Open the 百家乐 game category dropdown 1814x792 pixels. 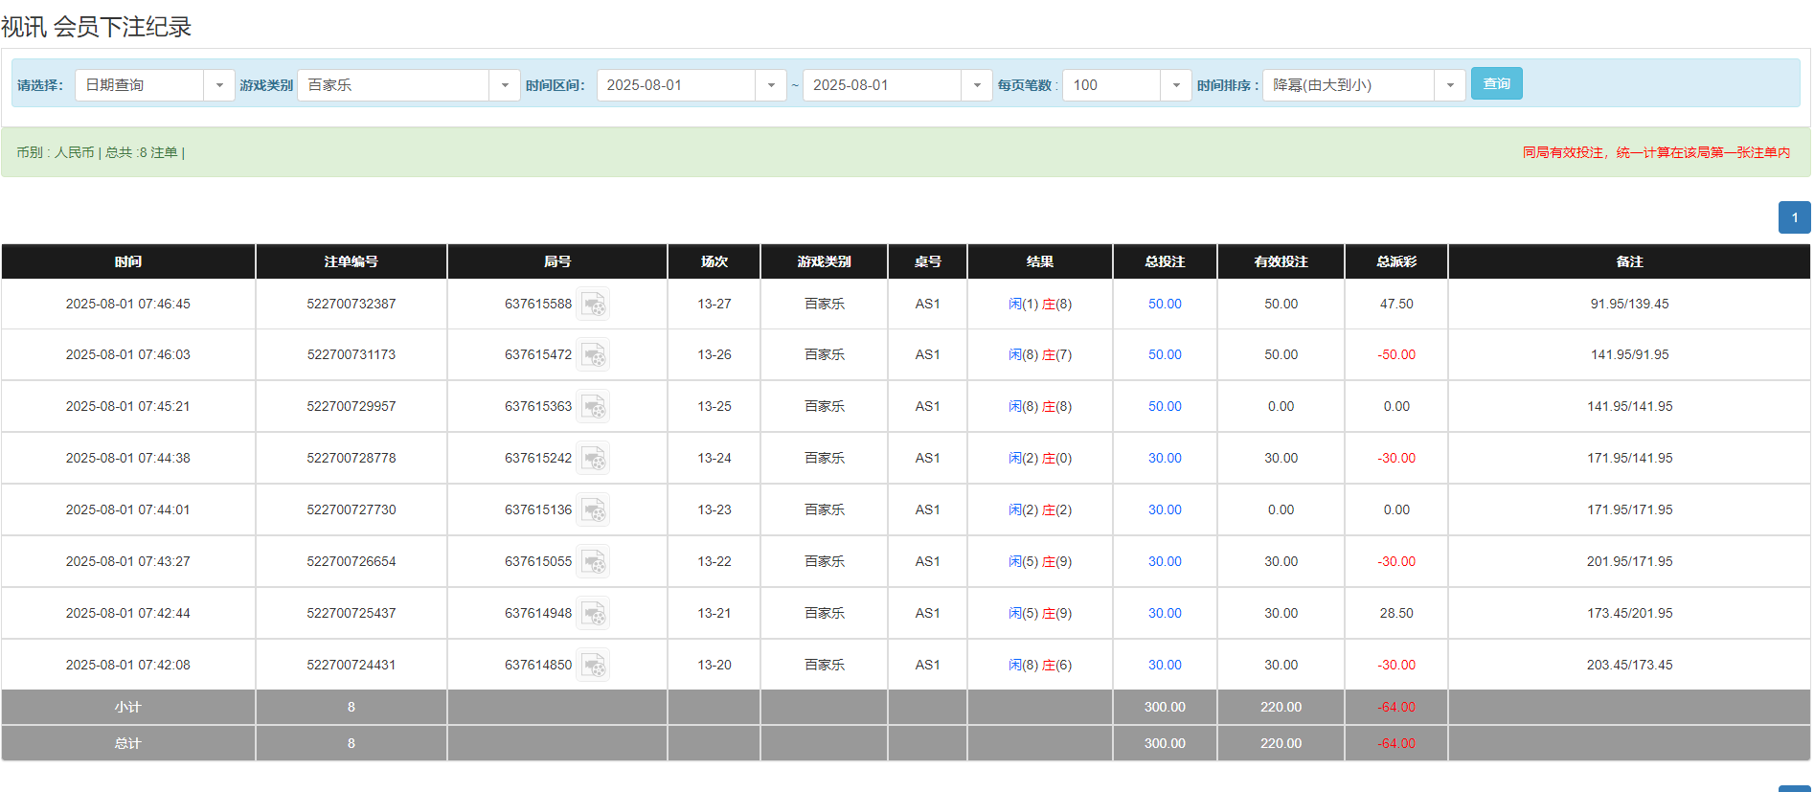504,85
